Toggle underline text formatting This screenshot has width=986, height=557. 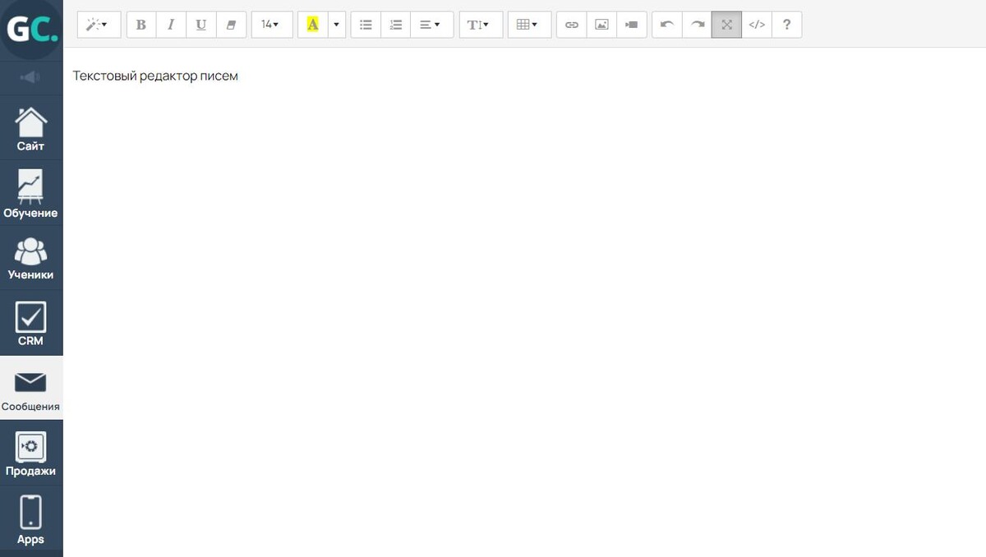tap(201, 25)
